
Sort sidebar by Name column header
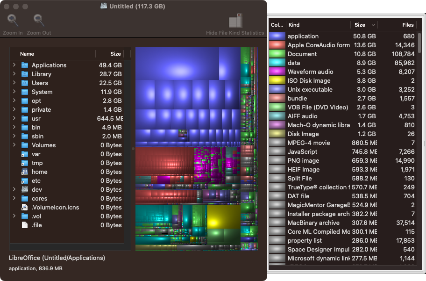(27, 54)
